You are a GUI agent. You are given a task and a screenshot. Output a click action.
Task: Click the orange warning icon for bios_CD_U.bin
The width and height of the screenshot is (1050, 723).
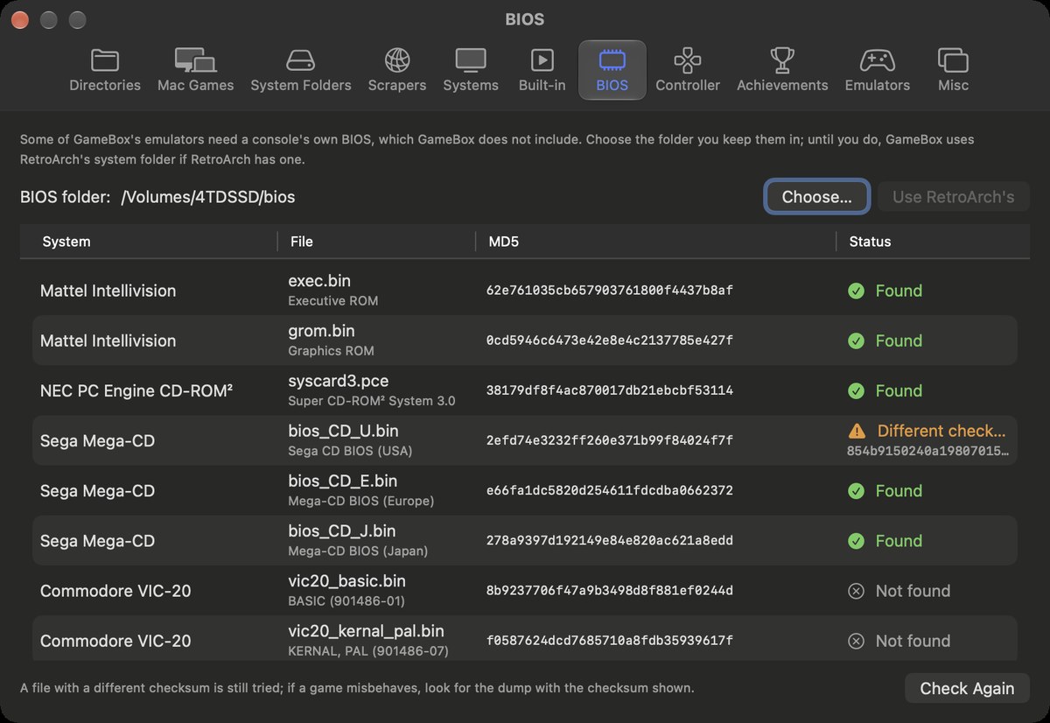(x=857, y=431)
